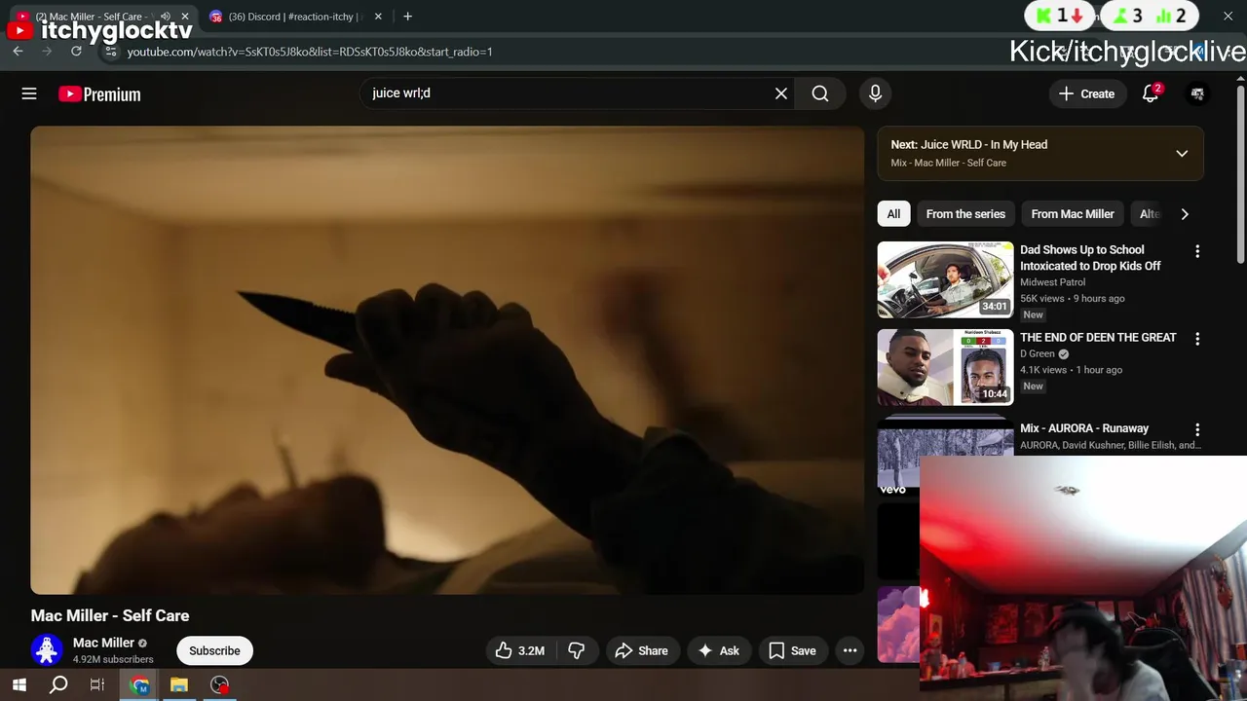Start voice search with microphone
The image size is (1247, 701).
pos(875,93)
